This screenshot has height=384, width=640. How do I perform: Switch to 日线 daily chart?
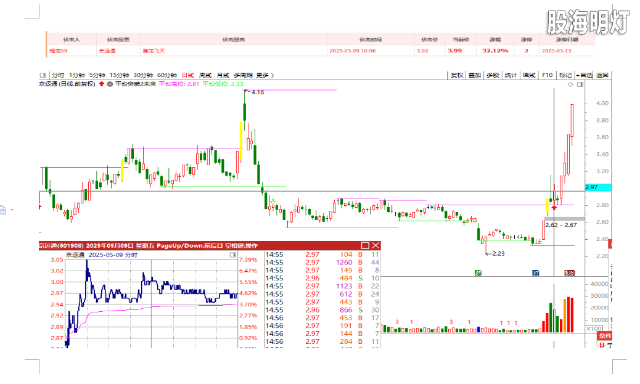pos(188,75)
